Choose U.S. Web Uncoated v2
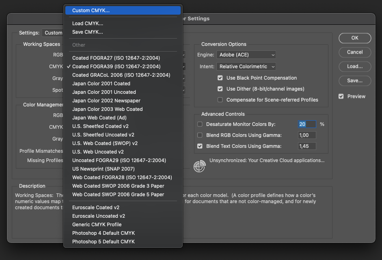The width and height of the screenshot is (382, 260). [x=123, y=152]
